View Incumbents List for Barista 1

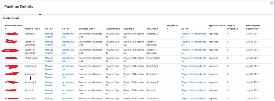[68, 92]
